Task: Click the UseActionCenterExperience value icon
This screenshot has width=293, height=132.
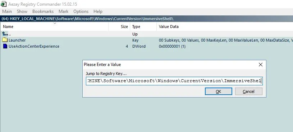Action: [5, 46]
